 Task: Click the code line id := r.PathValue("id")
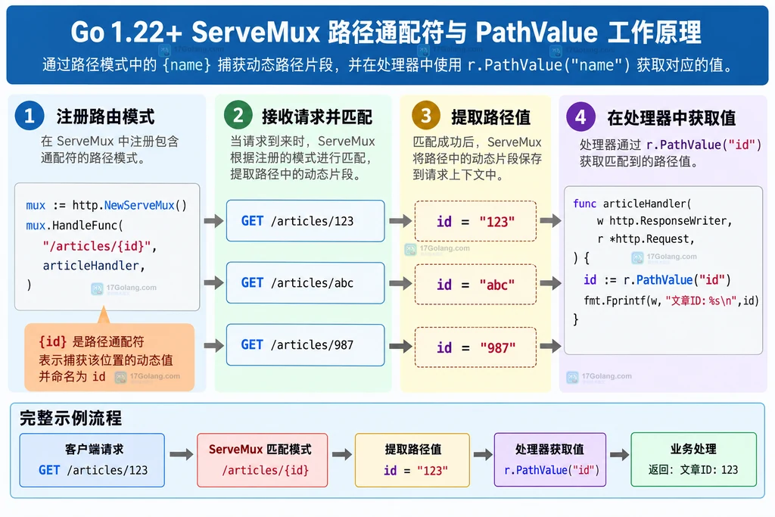click(658, 280)
